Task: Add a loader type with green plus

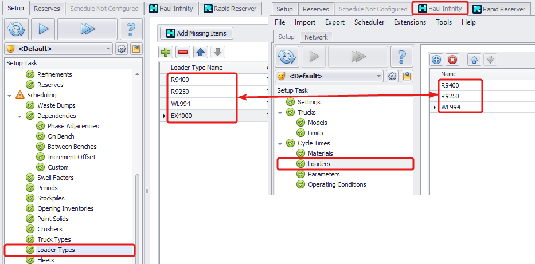Action: (x=166, y=52)
